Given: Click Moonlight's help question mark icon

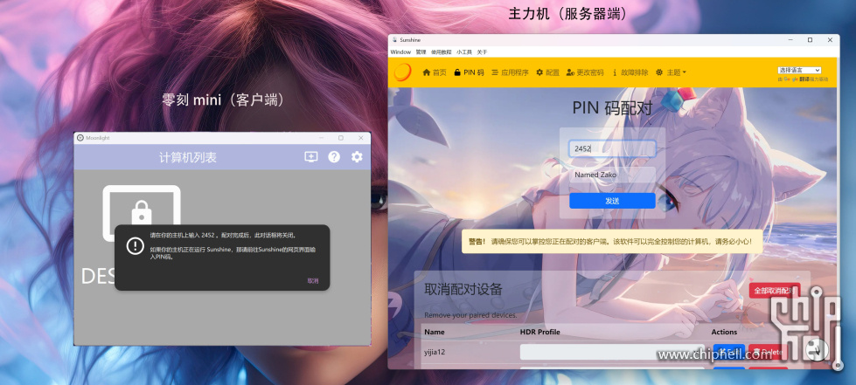Looking at the screenshot, I should click(334, 157).
